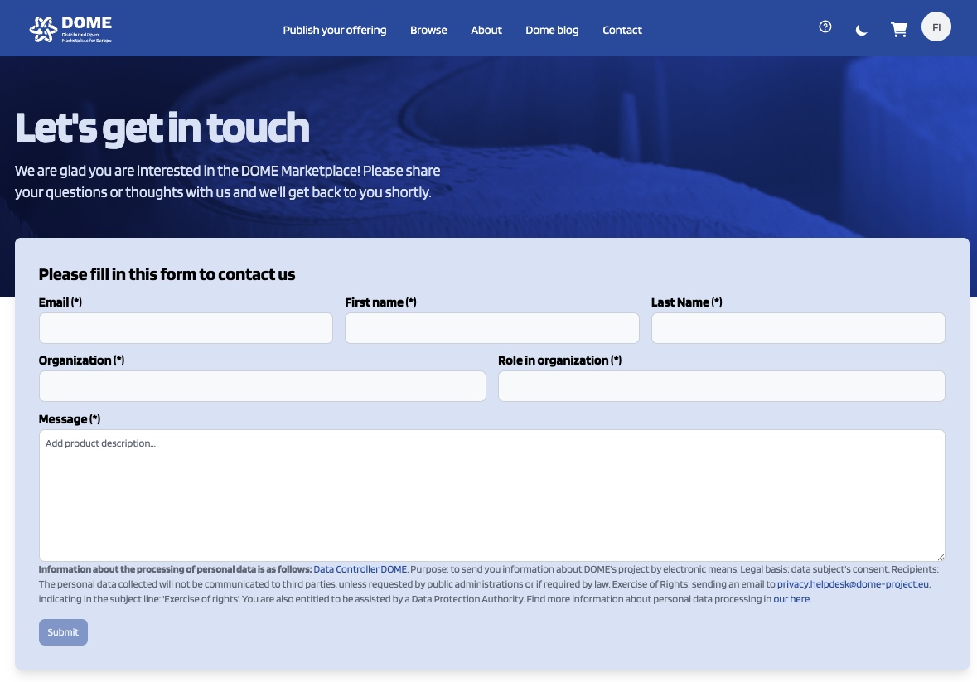977x682 pixels.
Task: Open the help question mark icon
Action: [825, 27]
